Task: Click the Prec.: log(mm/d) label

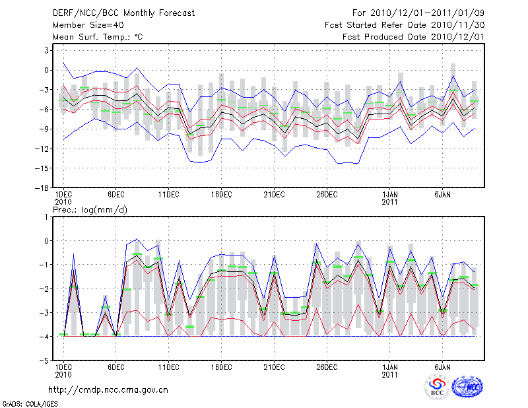Action: [x=90, y=210]
